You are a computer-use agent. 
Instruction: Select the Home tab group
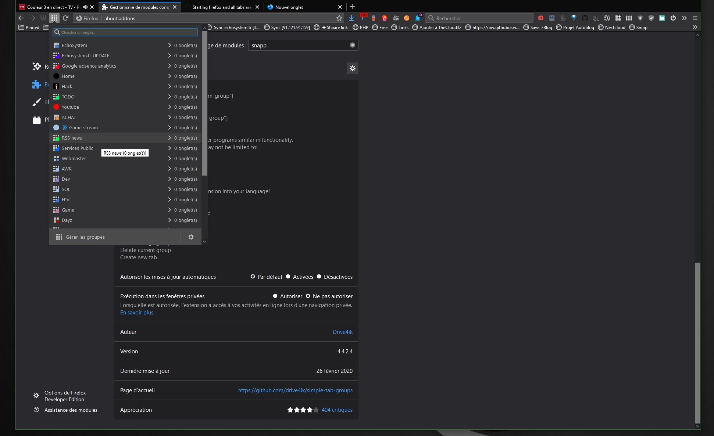point(125,76)
